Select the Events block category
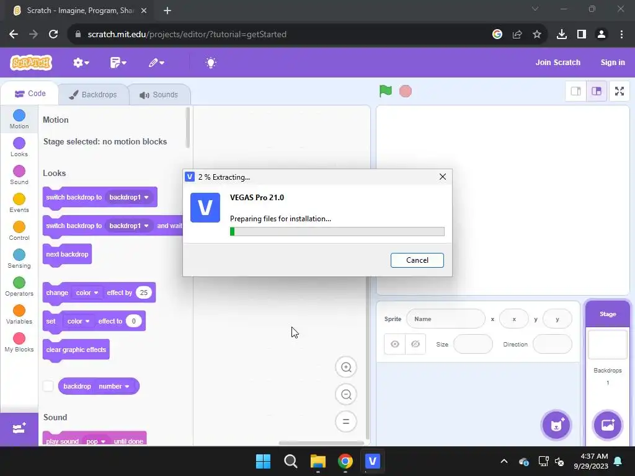Image resolution: width=635 pixels, height=476 pixels. (x=19, y=203)
